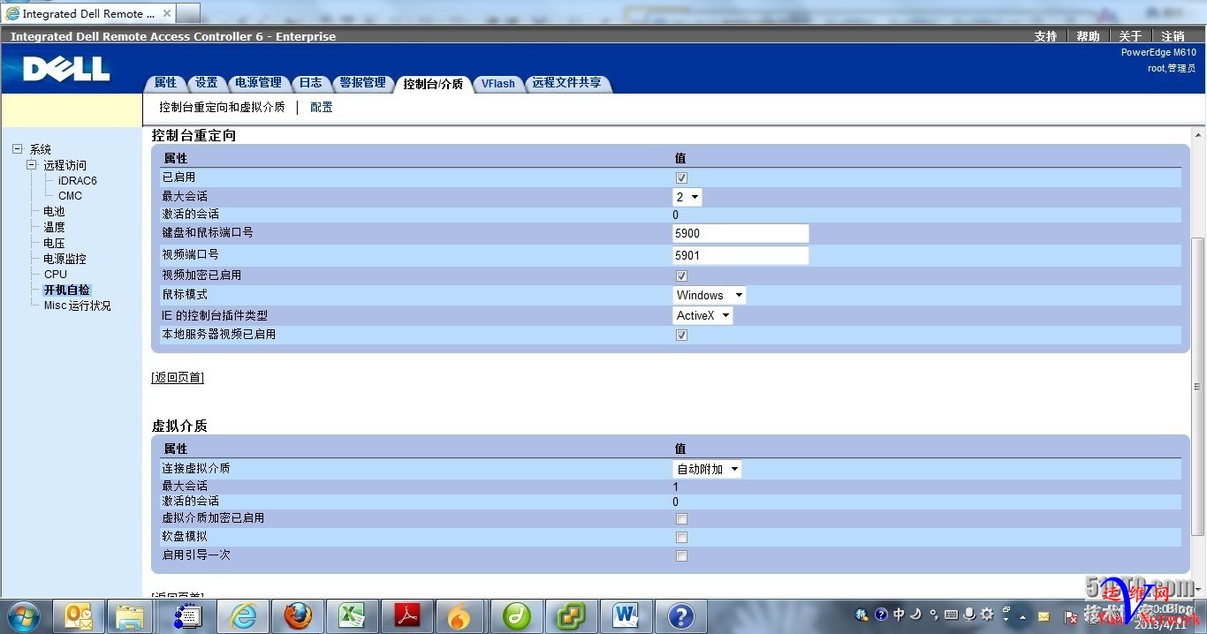This screenshot has height=634, width=1207.
Task: Click 返回页首 below the console redirection table
Action: click(178, 377)
